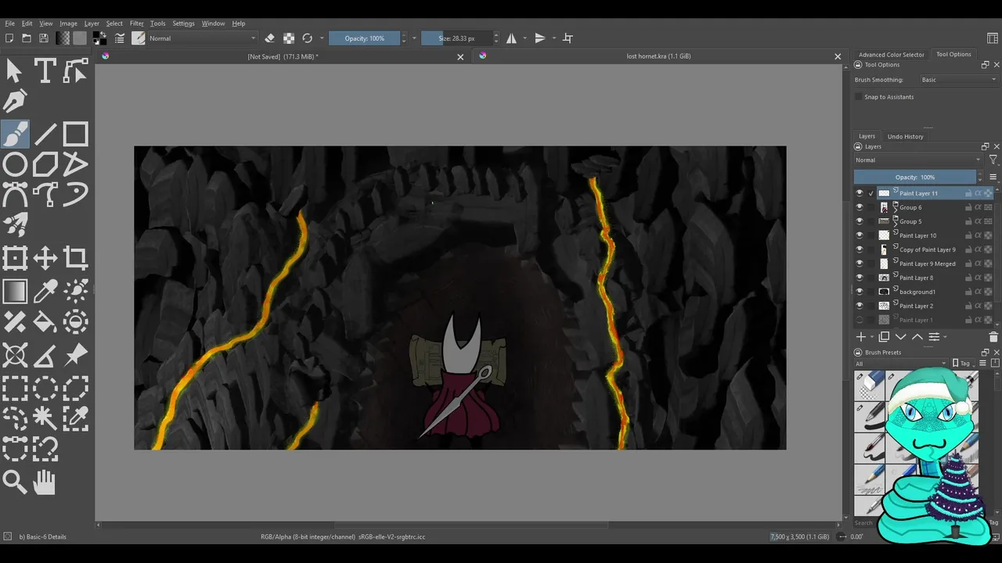Select the Assistant tool
This screenshot has height=563, width=1002.
pos(15,356)
